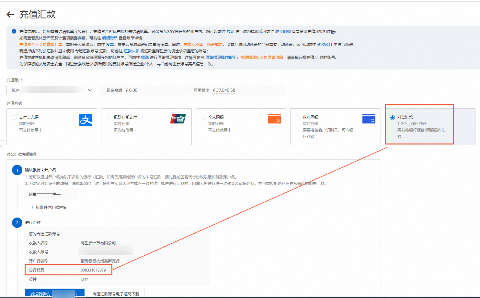The height and width of the screenshot is (298, 480).
Task: Click the orange text 充值后不等于续费成功
Action: pyautogui.click(x=203, y=44)
